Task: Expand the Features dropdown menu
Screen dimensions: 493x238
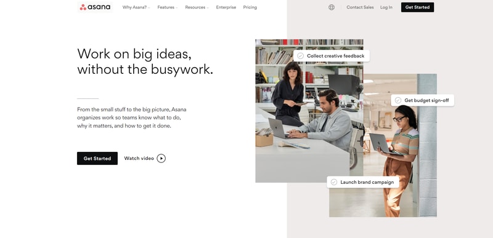Action: 167,7
